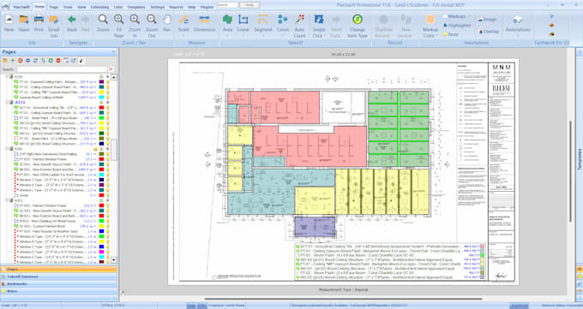Image resolution: width=583 pixels, height=309 pixels.
Task: Select the Linear takeoff tool
Action: [x=243, y=23]
